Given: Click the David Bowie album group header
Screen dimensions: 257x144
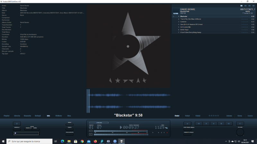Looking at the screenshot, I should point(214,11).
